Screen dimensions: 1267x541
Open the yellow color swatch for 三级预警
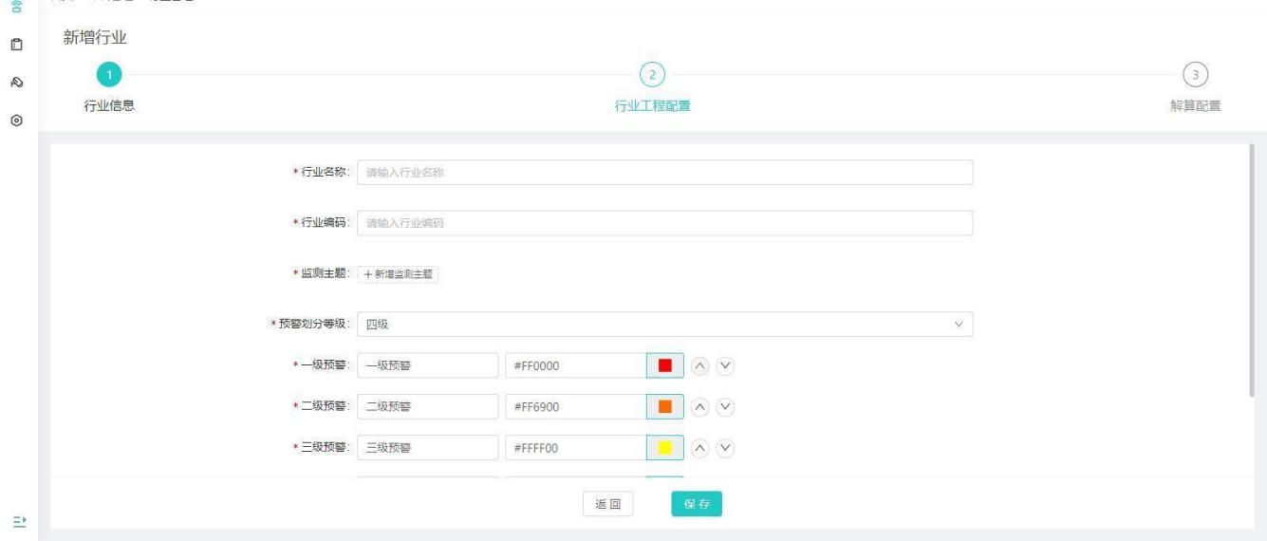664,448
